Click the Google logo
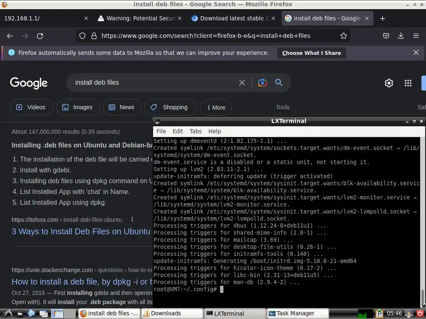This screenshot has height=319, width=426. [x=29, y=83]
